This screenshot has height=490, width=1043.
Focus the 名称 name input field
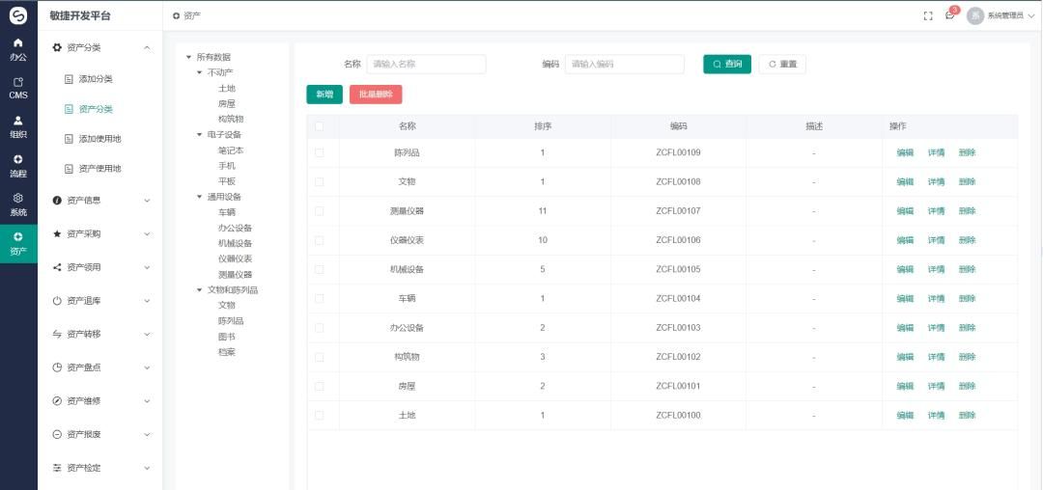coord(427,65)
